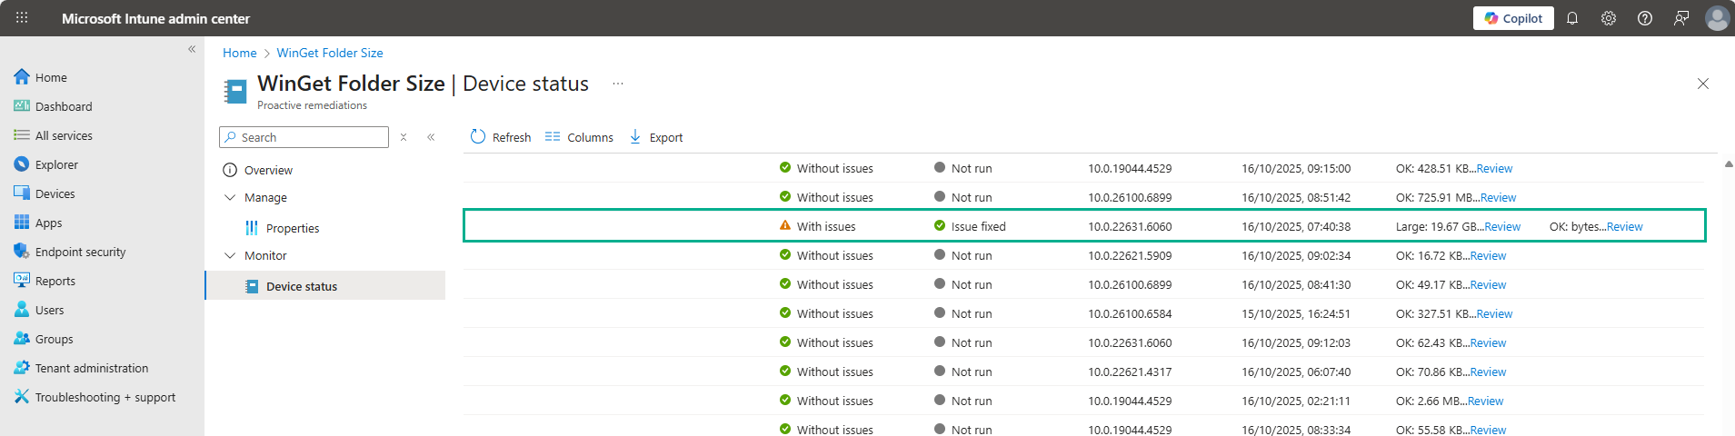Screen dimensions: 1735x436
Task: Collapse the Monitor section
Action: pos(230,255)
